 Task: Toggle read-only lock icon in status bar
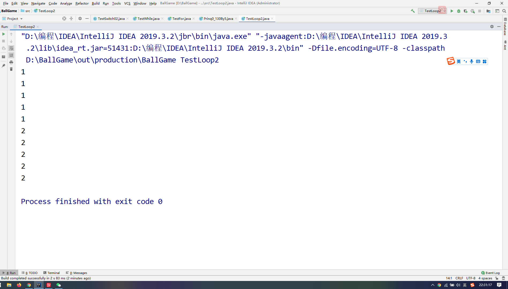[x=497, y=278]
